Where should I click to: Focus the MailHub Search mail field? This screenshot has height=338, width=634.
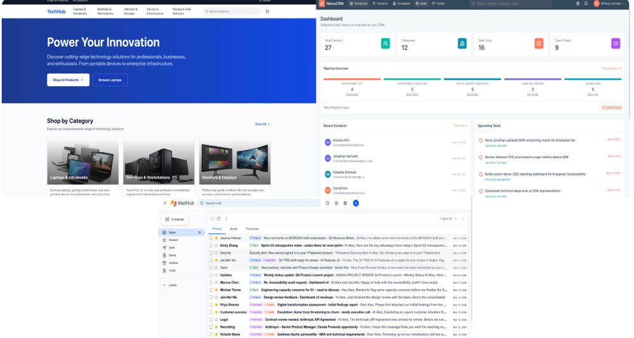[x=259, y=203]
